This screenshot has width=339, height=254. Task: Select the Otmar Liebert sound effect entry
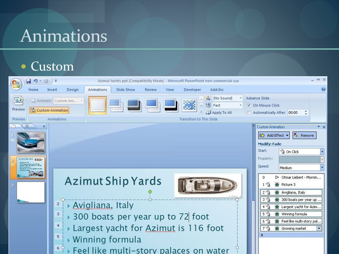coord(291,177)
